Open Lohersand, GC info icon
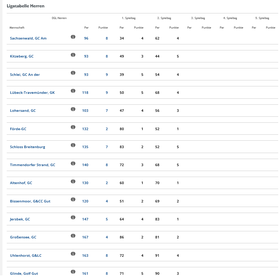 click(x=73, y=109)
